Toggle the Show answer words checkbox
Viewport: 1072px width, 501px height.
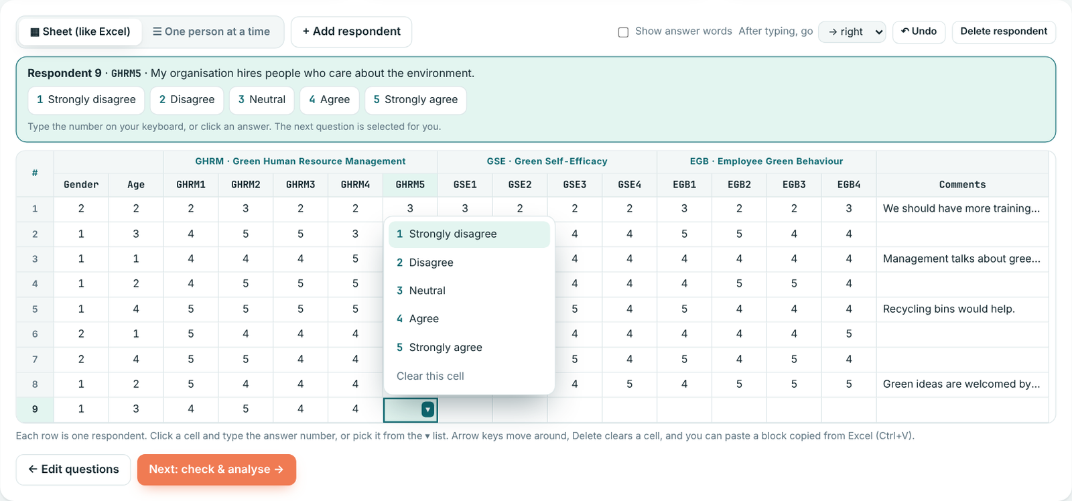(623, 32)
